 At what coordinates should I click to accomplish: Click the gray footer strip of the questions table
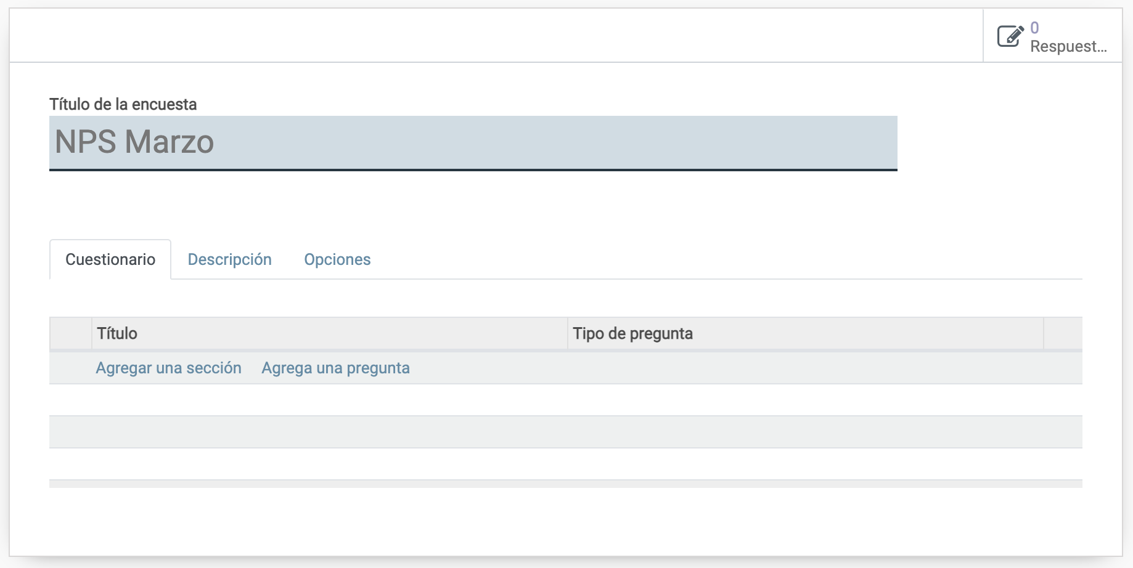tap(566, 484)
